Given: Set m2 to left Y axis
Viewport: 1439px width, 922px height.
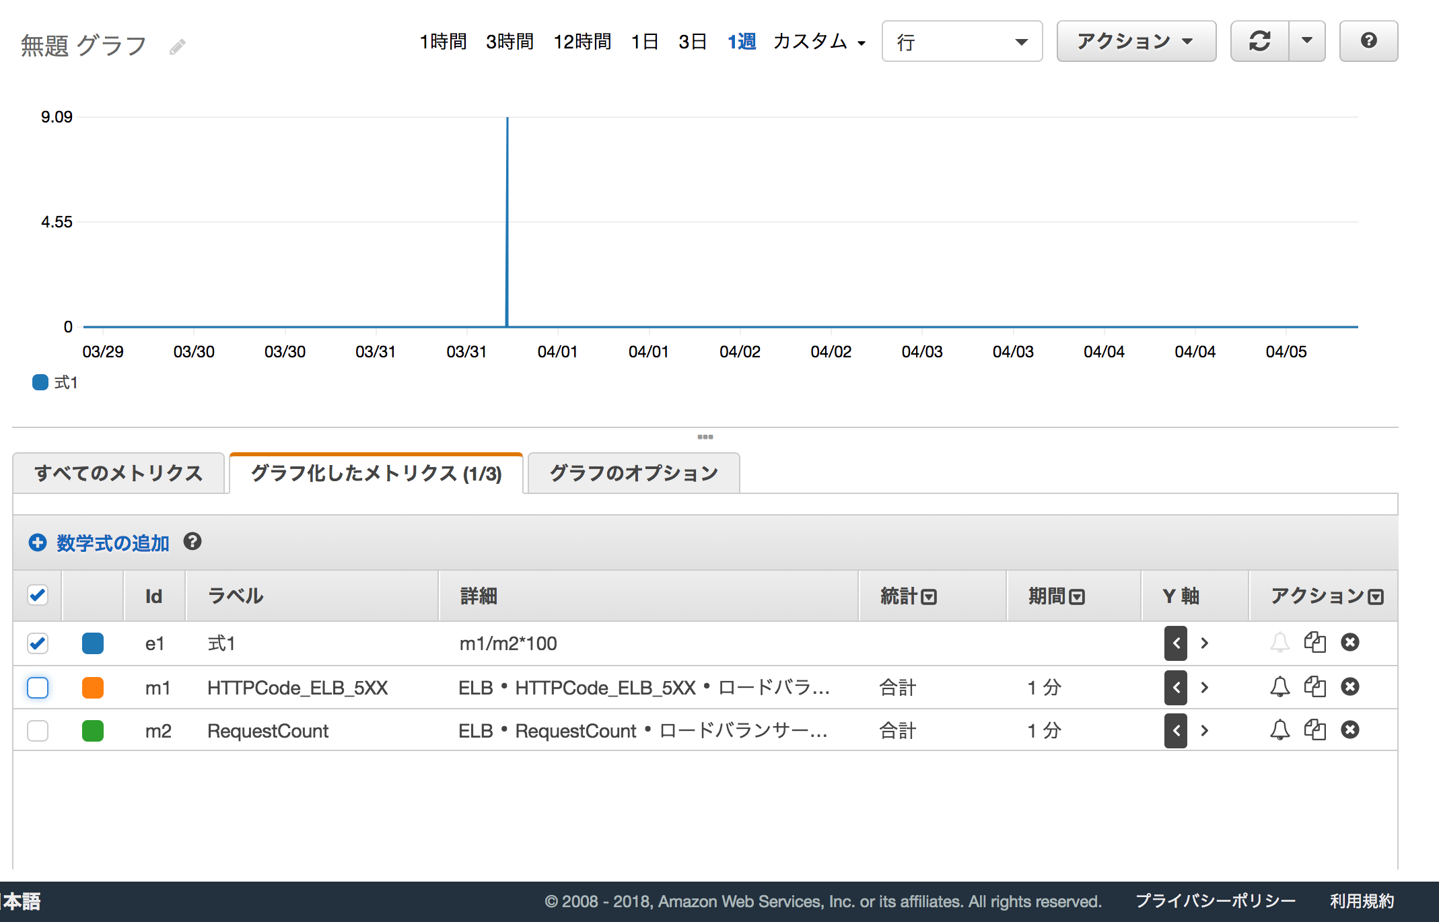Looking at the screenshot, I should point(1176,731).
